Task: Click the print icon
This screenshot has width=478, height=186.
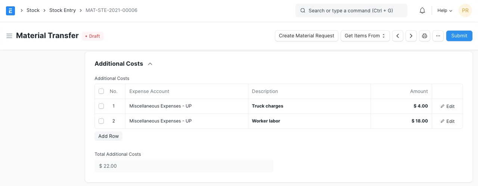Action: (425, 36)
